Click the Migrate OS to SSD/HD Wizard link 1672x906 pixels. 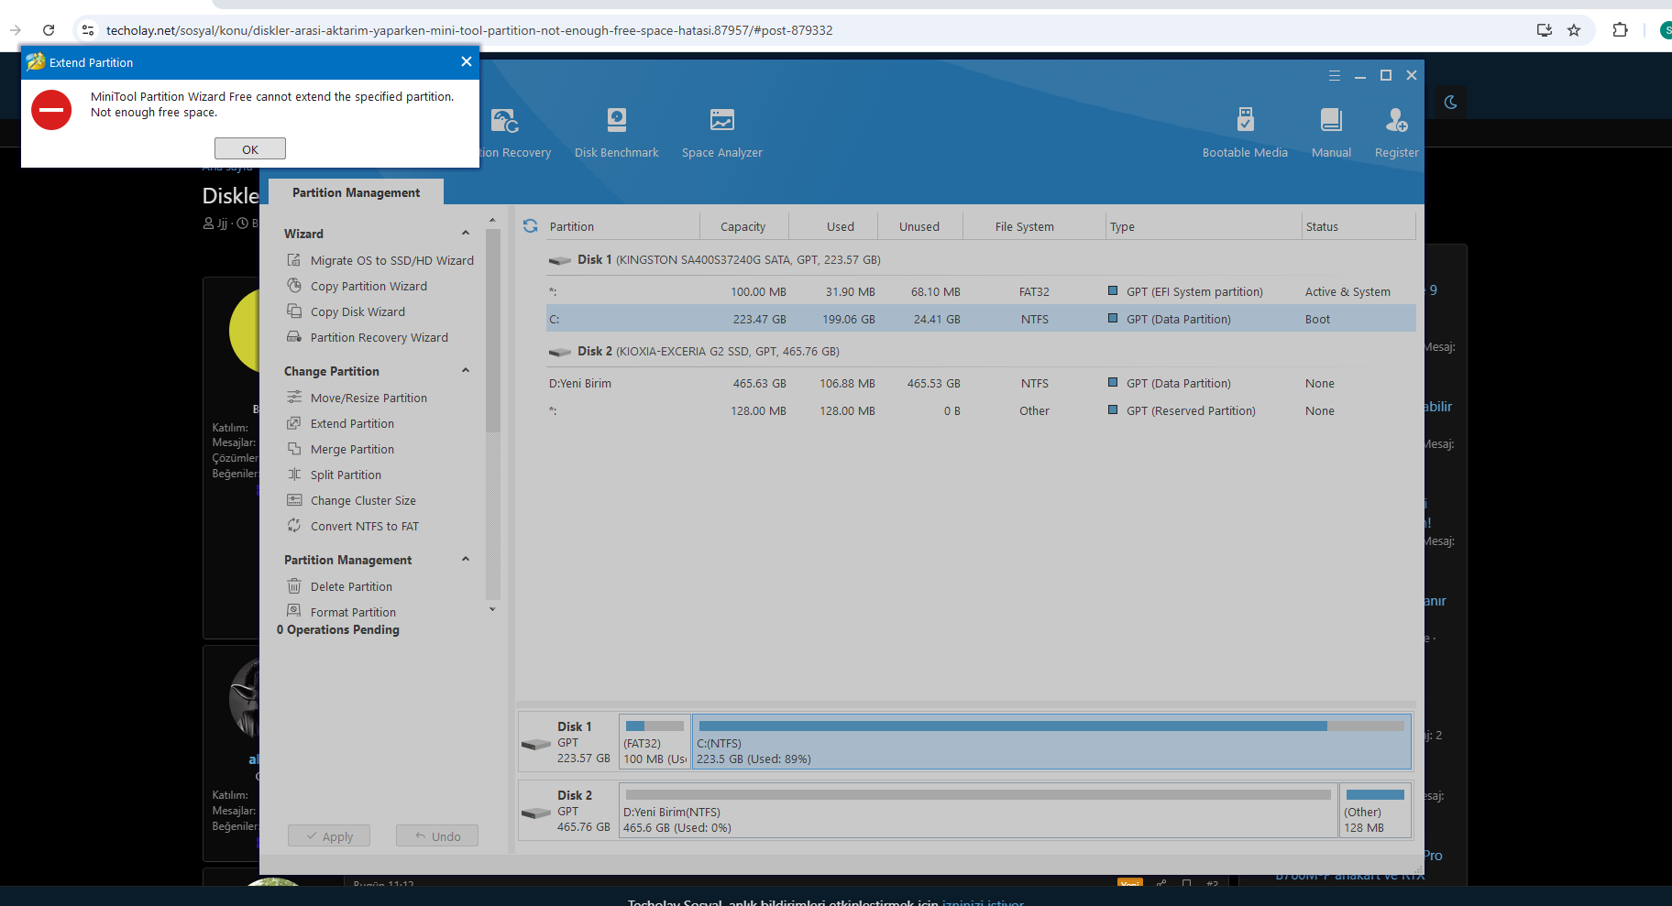392,260
